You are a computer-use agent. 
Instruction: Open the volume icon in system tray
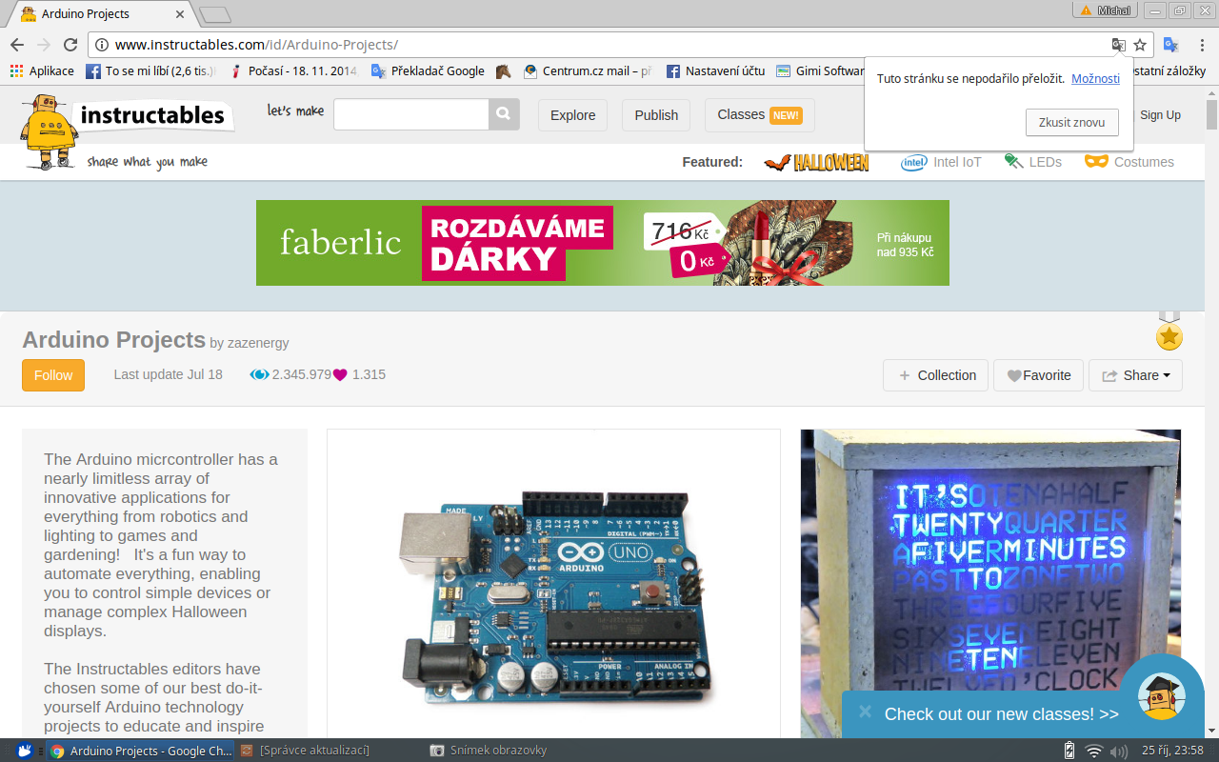click(1118, 751)
